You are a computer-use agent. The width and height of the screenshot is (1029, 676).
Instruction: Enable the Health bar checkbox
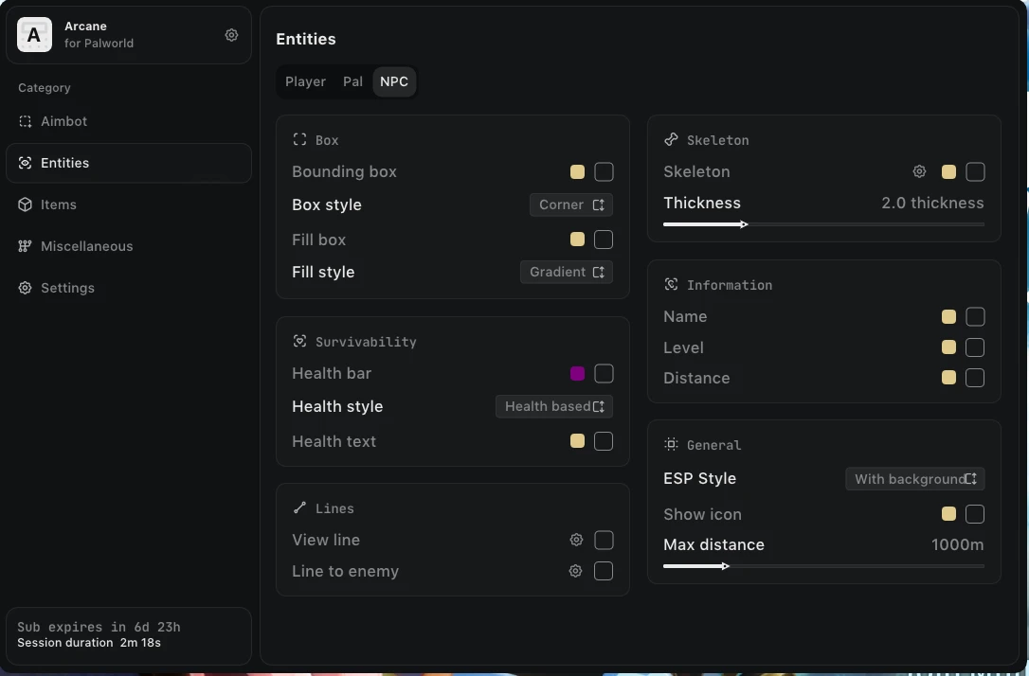pos(604,374)
